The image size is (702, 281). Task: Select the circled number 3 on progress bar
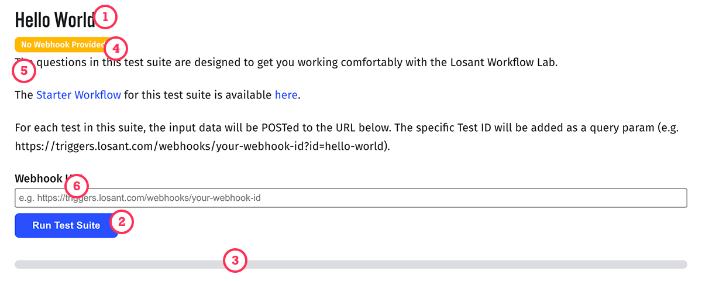(235, 261)
